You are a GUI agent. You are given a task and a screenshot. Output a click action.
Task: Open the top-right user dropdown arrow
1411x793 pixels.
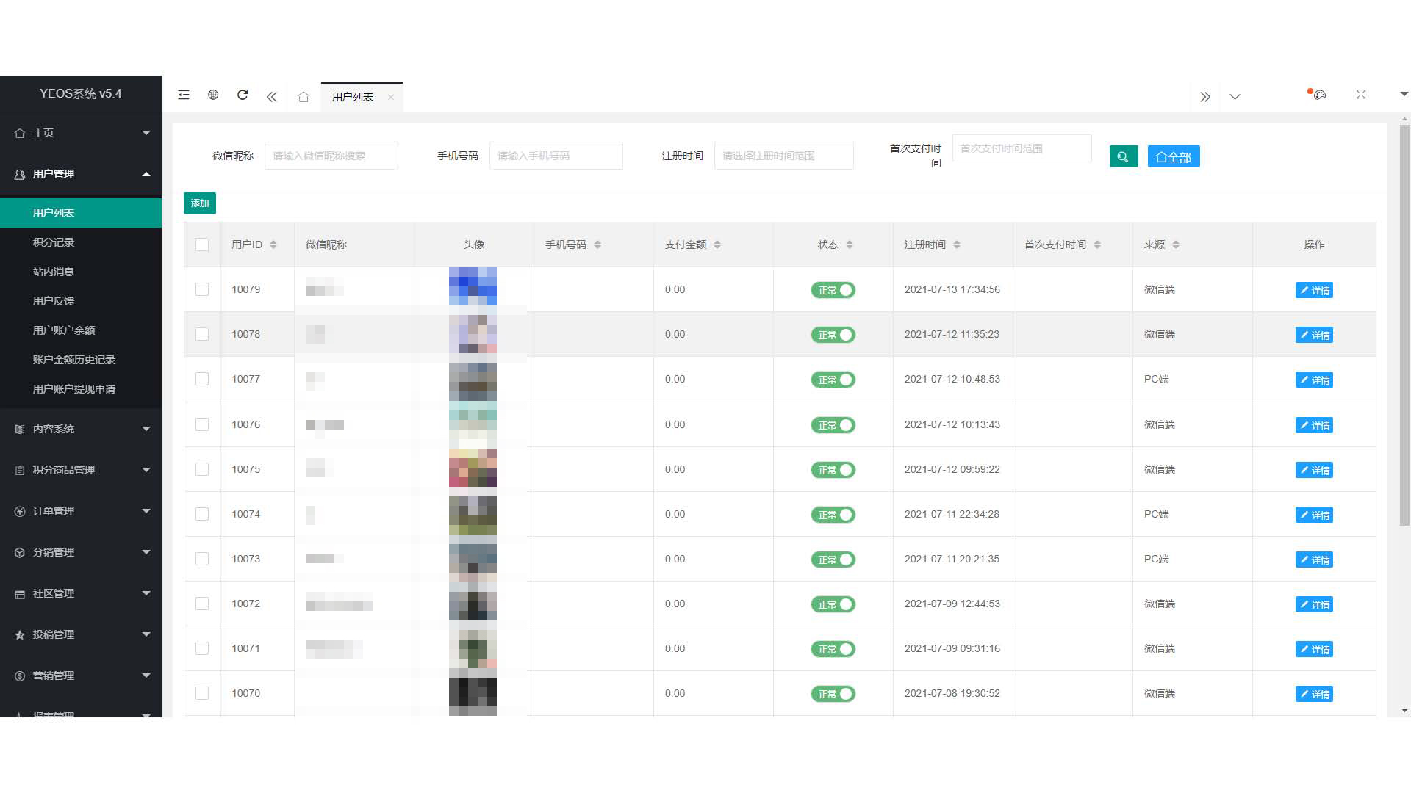tap(1404, 94)
